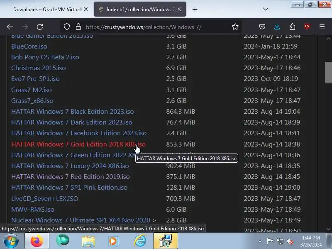This screenshot has width=332, height=249.
Task: Open the Windows Start menu
Action: (11, 241)
